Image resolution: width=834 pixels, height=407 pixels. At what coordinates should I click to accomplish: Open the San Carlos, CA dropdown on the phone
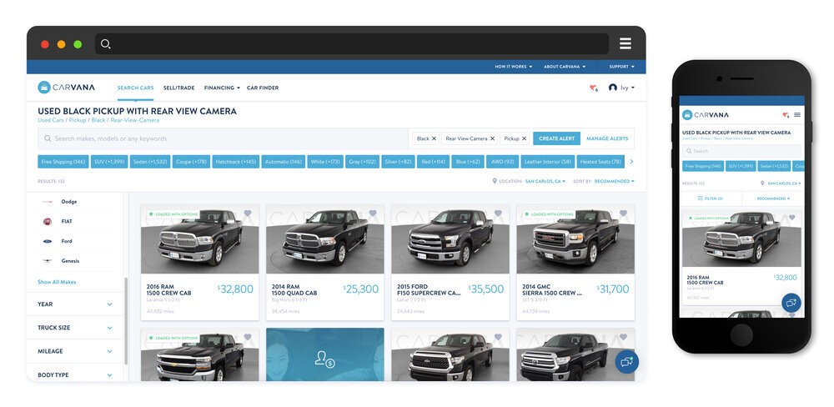[784, 183]
